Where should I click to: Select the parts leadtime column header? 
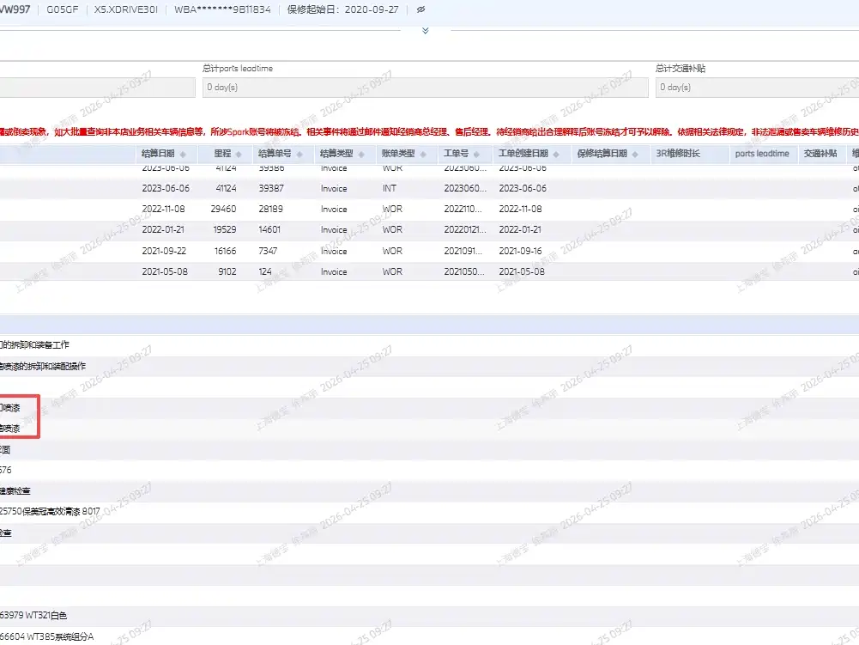point(762,154)
